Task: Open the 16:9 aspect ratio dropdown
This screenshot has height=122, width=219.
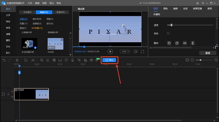Action: point(125,52)
